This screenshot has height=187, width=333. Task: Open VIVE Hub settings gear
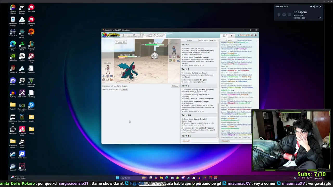tap(314, 6)
